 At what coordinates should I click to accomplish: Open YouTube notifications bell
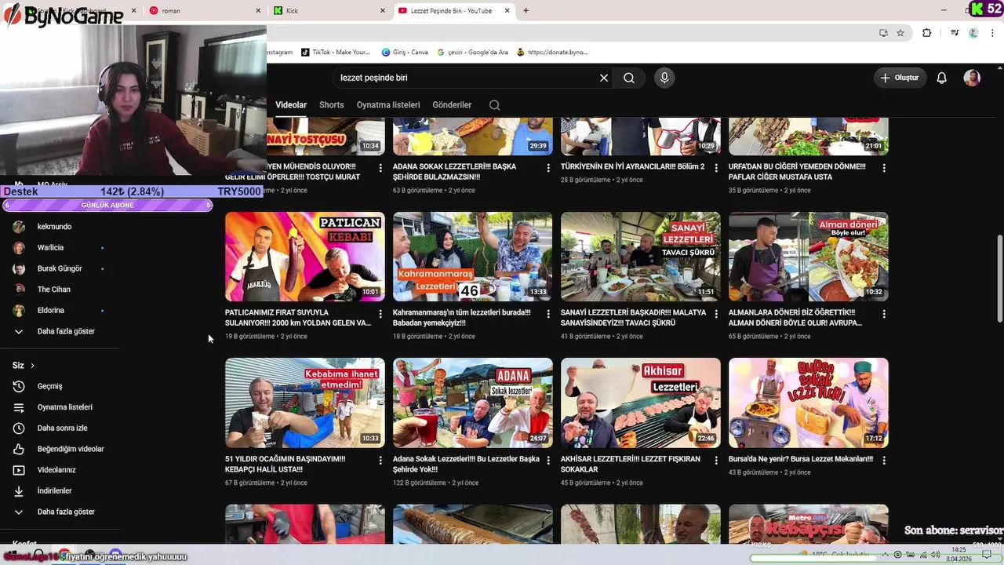click(x=942, y=78)
